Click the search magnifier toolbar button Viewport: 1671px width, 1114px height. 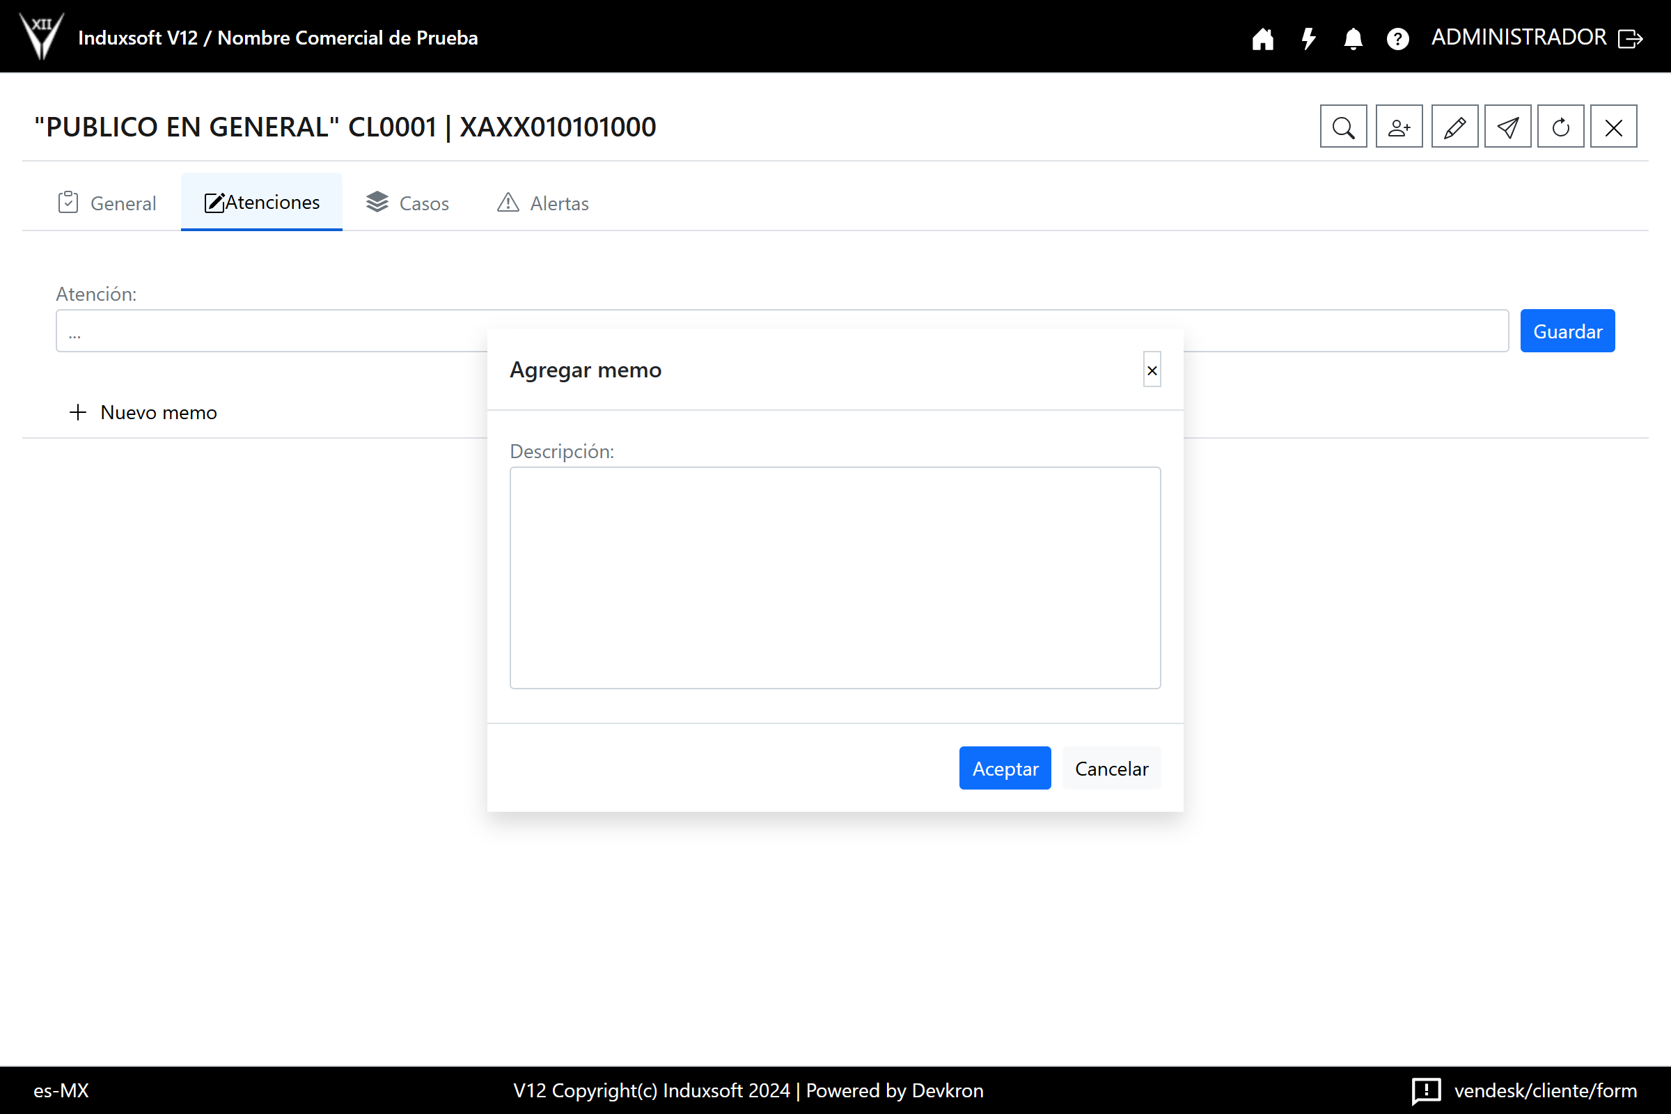pyautogui.click(x=1343, y=127)
